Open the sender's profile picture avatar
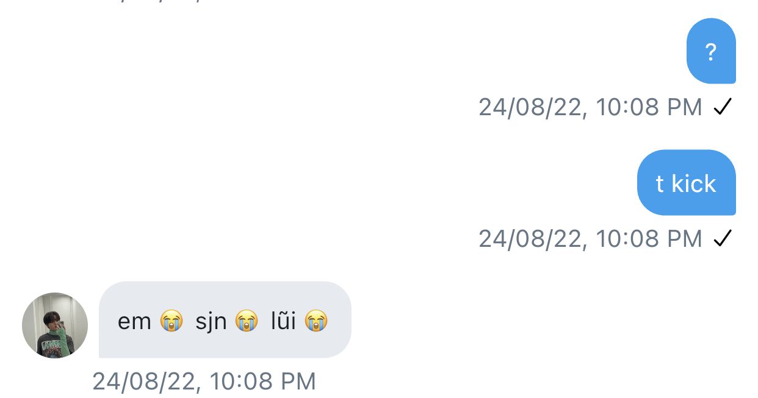 pyautogui.click(x=55, y=325)
